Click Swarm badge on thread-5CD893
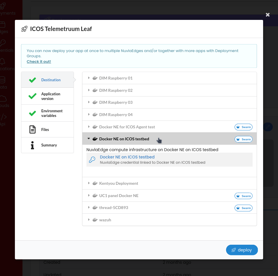278x276 pixels. [x=244, y=208]
